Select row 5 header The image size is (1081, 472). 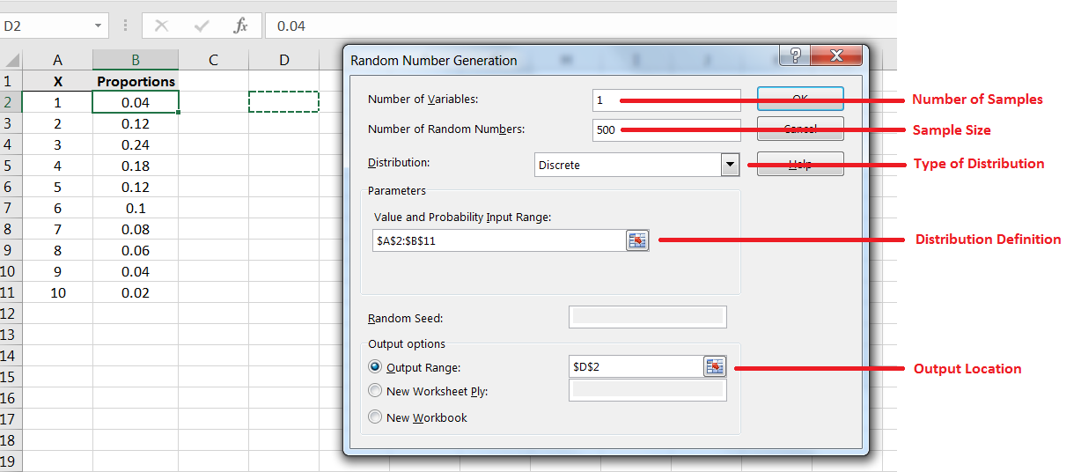point(11,166)
